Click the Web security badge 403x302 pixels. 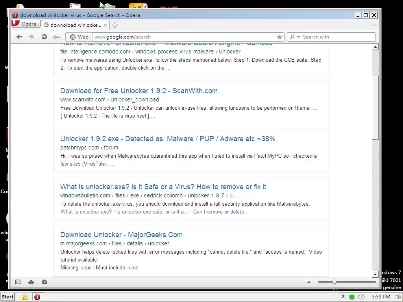click(79, 37)
